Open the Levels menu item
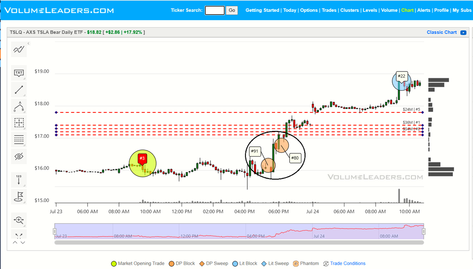The image size is (473, 269). [370, 10]
